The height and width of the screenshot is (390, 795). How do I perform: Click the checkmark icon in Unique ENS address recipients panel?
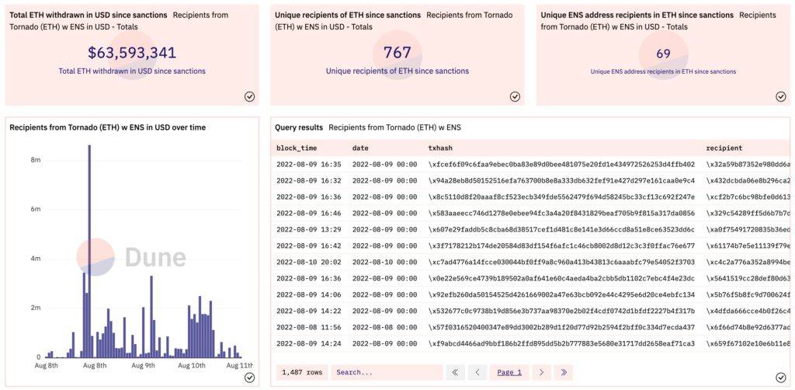coord(780,96)
